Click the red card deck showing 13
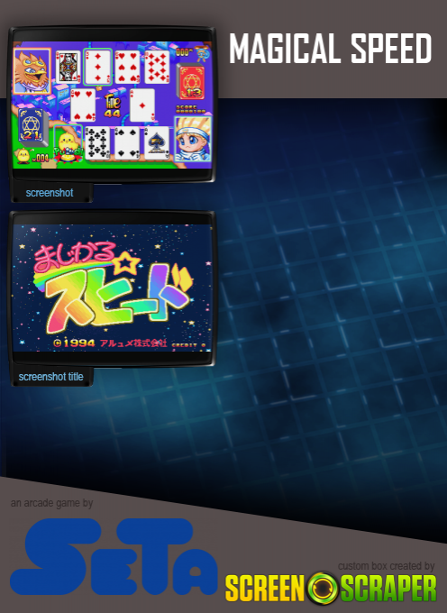Screen dimensions: 447x613 [x=191, y=81]
